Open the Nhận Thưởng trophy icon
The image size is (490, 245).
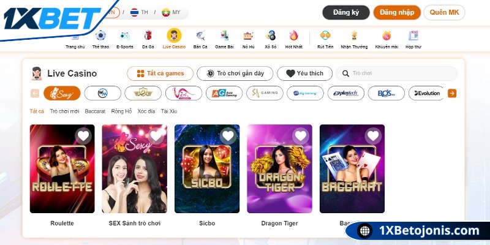pos(354,36)
